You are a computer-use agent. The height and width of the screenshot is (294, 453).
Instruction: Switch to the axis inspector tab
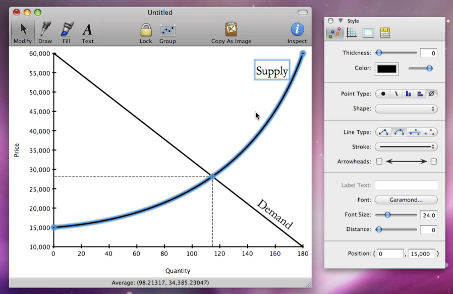(352, 33)
